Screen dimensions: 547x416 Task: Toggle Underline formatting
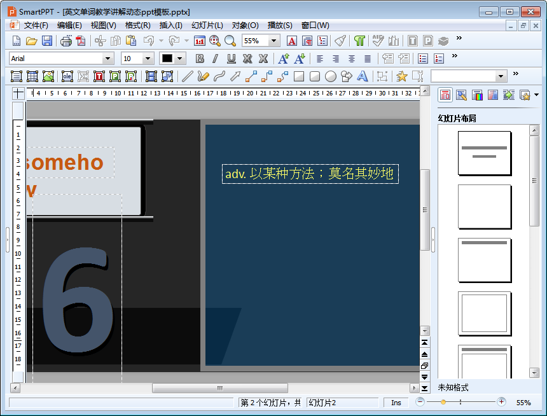coord(231,59)
